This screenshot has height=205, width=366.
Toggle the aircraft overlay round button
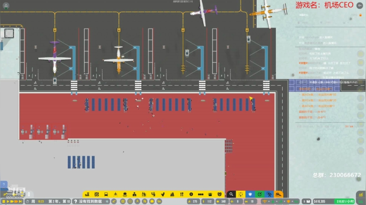pos(137,201)
